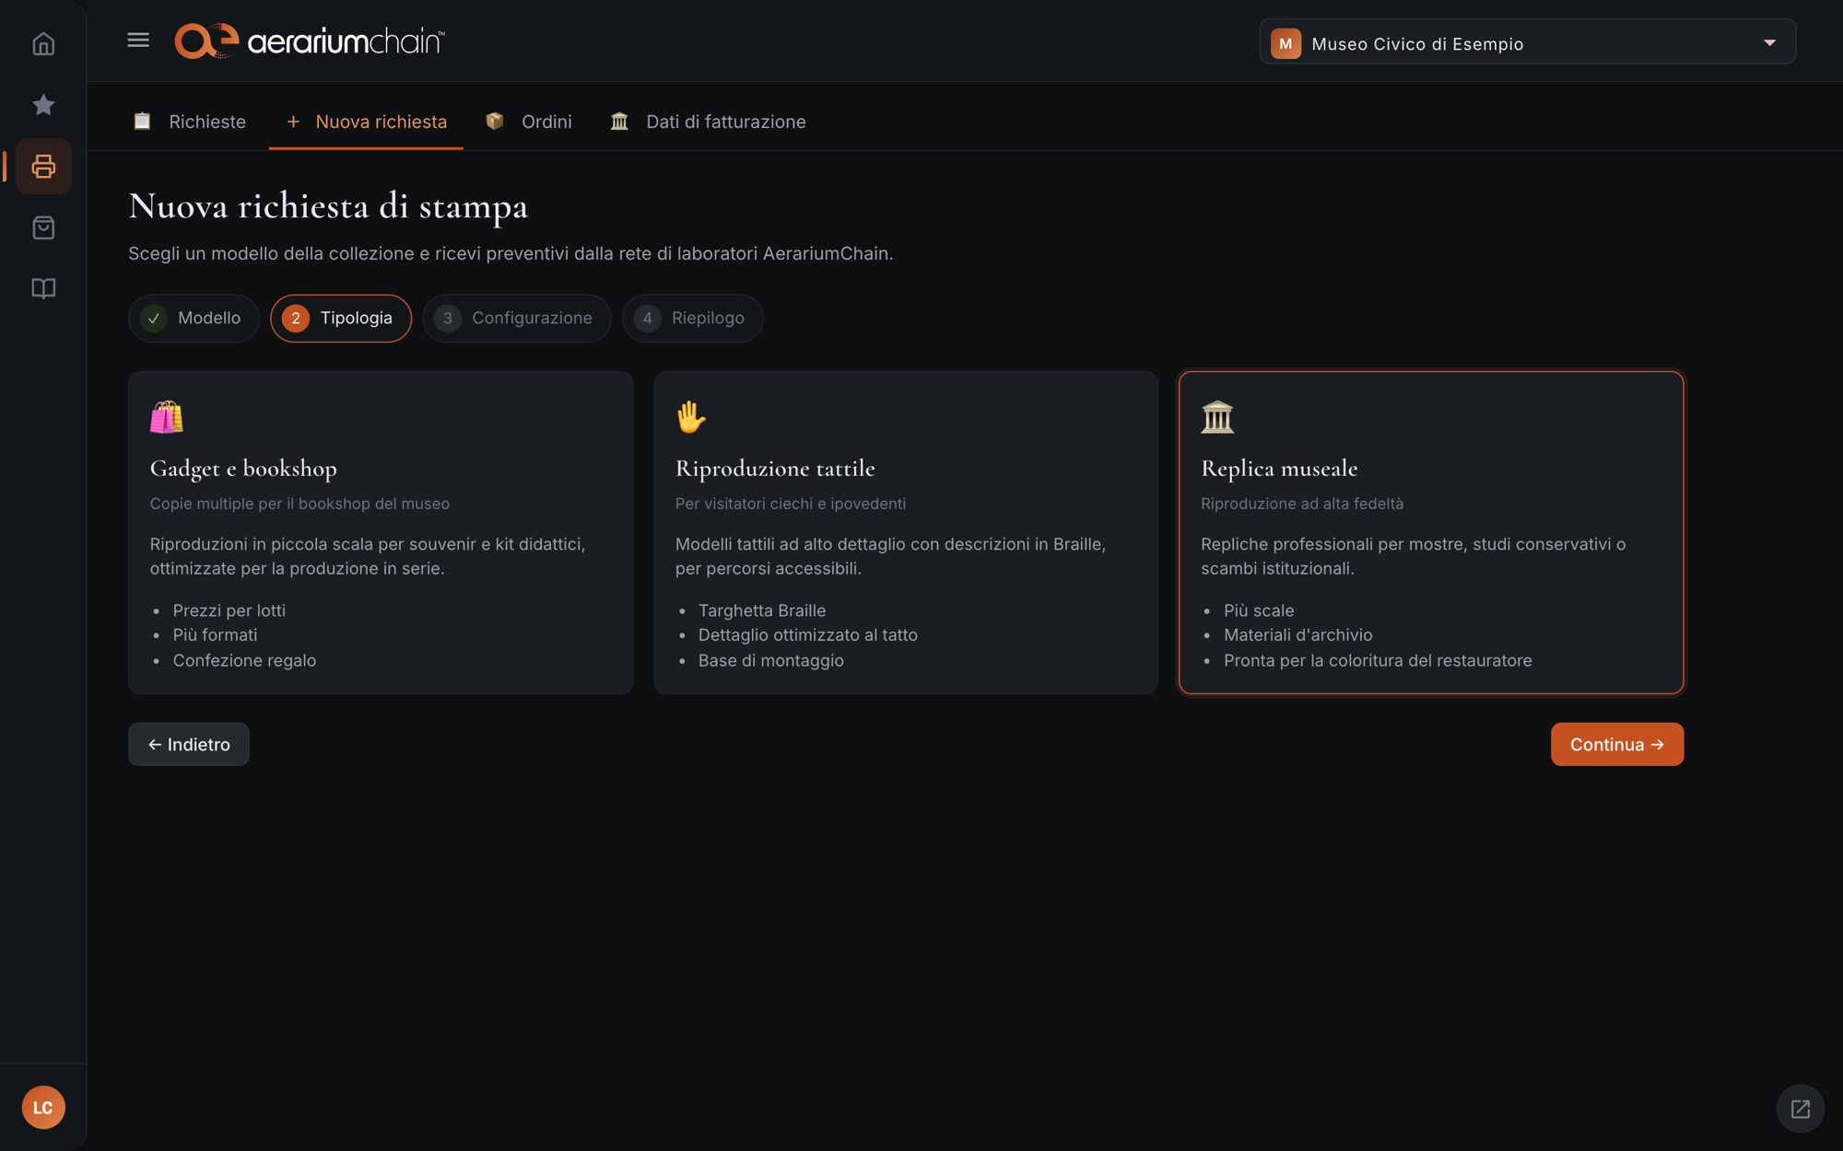Select the Tipologia step 2 pill
1843x1151 pixels.
coord(341,319)
